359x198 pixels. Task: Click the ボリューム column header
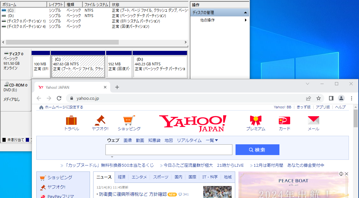pyautogui.click(x=24, y=4)
